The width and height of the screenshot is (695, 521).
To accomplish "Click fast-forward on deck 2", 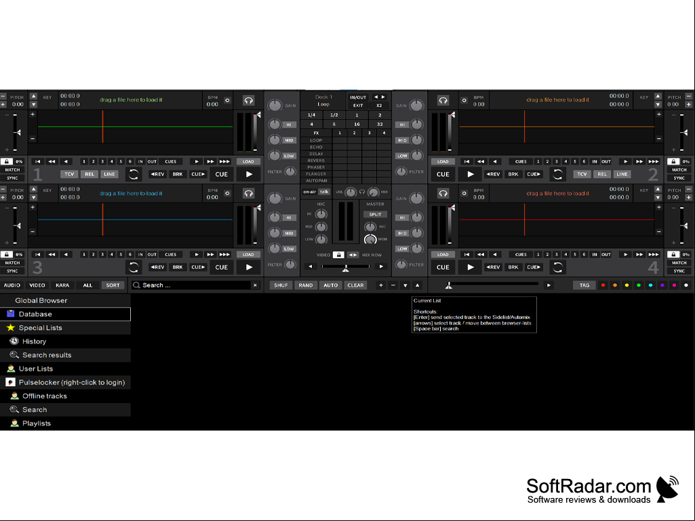I will [639, 162].
